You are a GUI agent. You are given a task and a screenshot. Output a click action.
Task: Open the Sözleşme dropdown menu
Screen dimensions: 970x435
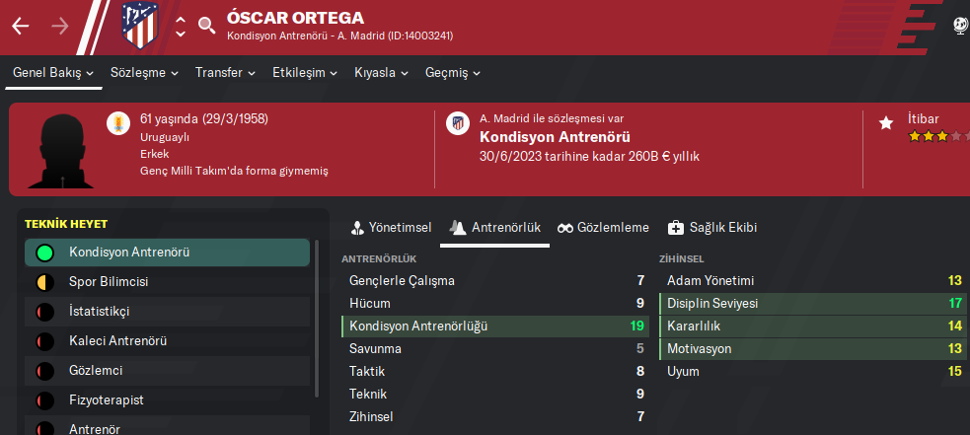145,73
